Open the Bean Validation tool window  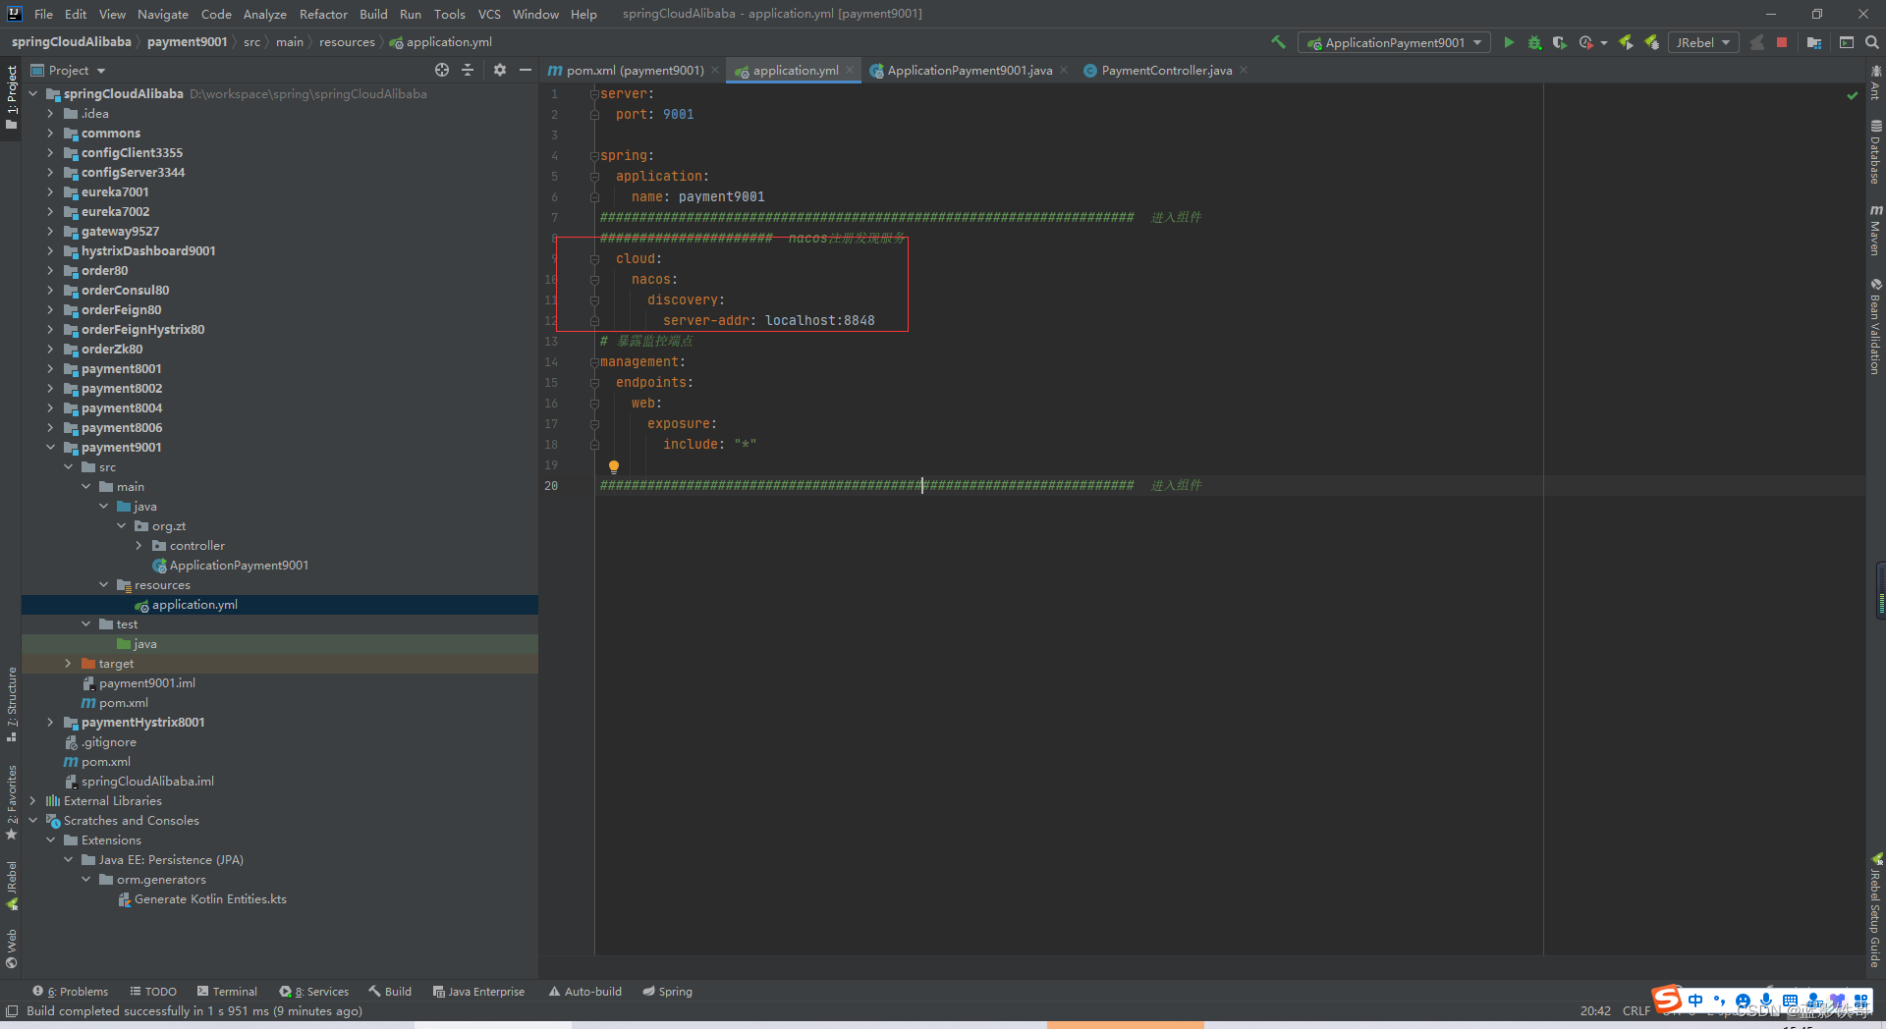(1875, 326)
